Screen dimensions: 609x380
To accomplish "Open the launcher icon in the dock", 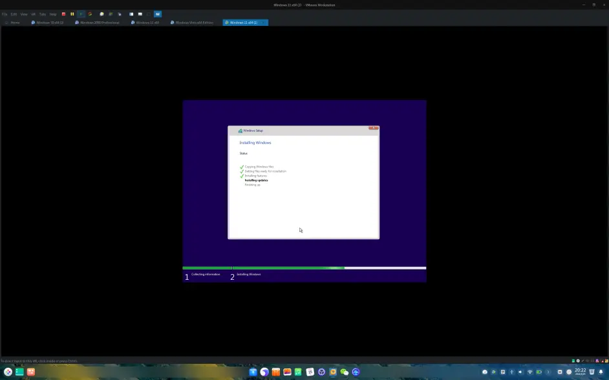I will pyautogui.click(x=8, y=372).
